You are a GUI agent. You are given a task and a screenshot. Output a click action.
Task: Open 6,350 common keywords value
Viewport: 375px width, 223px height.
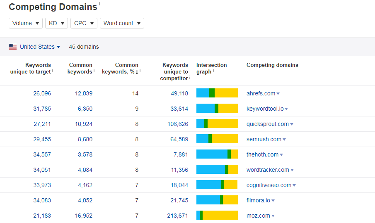point(85,109)
